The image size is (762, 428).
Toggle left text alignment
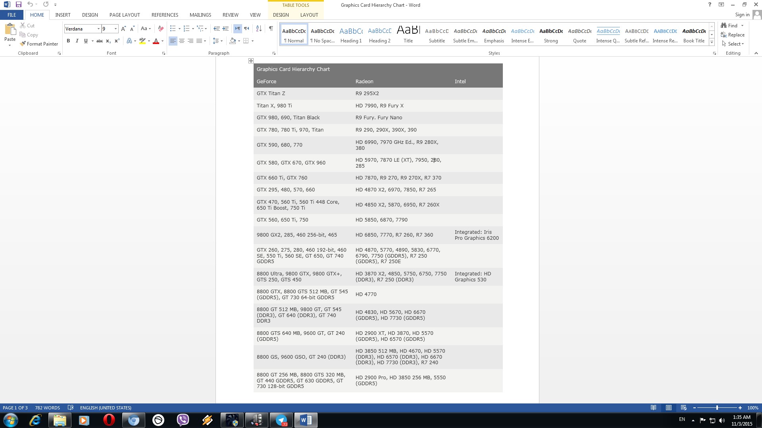tap(173, 41)
